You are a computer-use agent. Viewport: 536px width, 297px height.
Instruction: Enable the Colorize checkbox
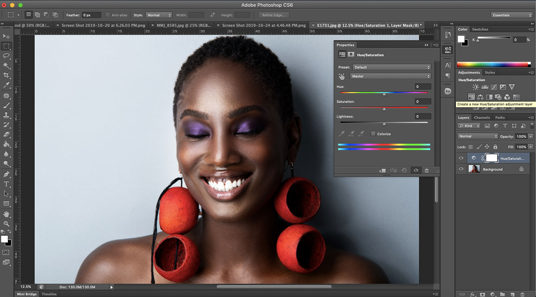[373, 134]
